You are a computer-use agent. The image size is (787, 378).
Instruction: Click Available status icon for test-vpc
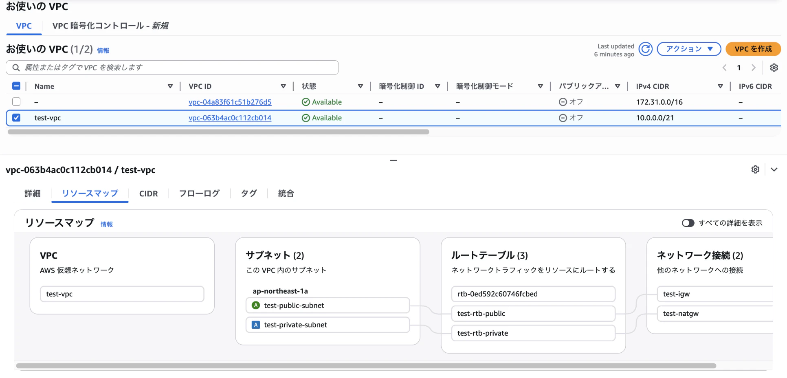click(x=306, y=118)
